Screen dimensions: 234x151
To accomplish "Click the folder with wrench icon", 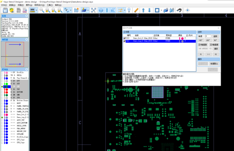I will click(166, 10).
